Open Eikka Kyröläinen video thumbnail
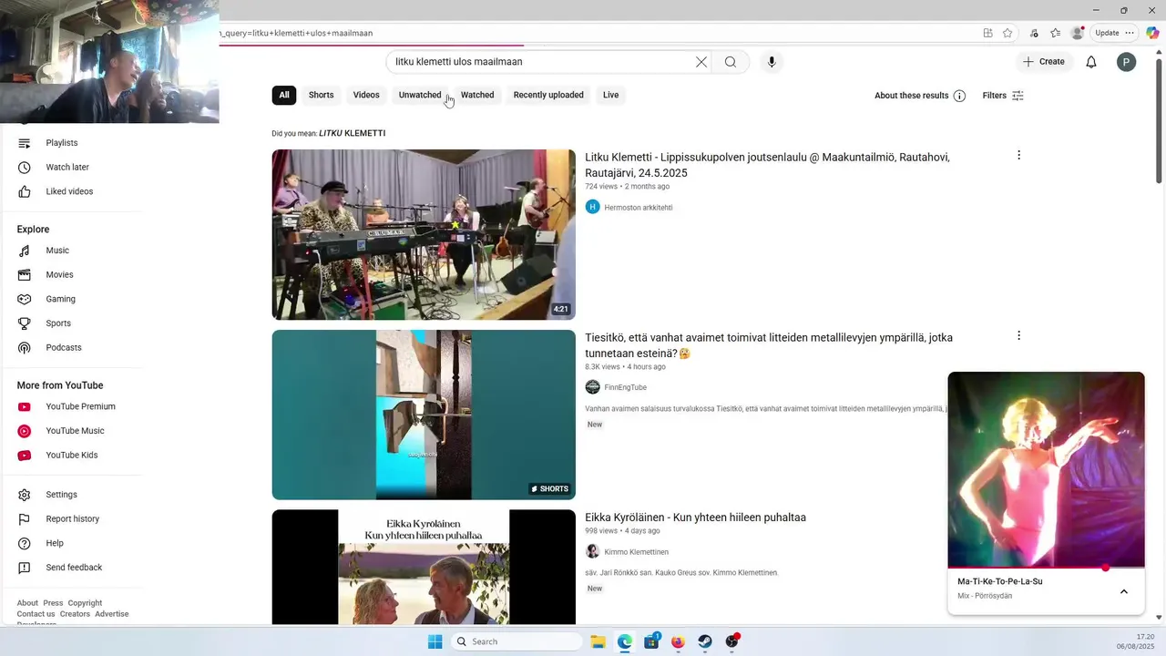This screenshot has height=656, width=1166. coord(424,567)
